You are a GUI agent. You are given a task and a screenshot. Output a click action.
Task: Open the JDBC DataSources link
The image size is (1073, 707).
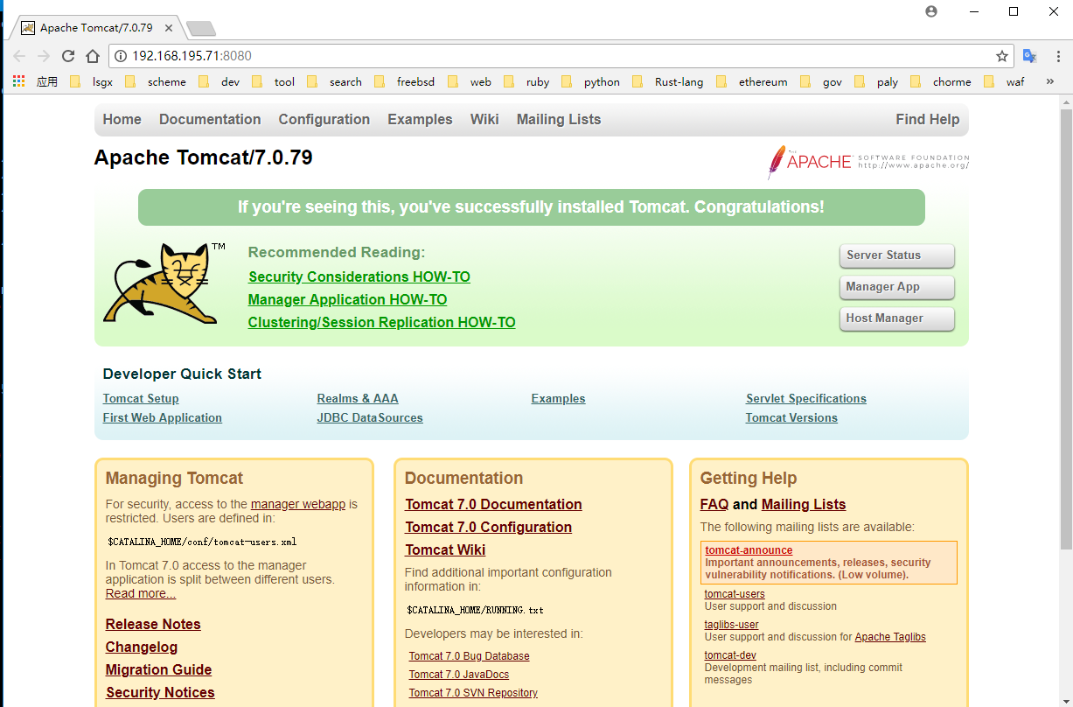(370, 418)
